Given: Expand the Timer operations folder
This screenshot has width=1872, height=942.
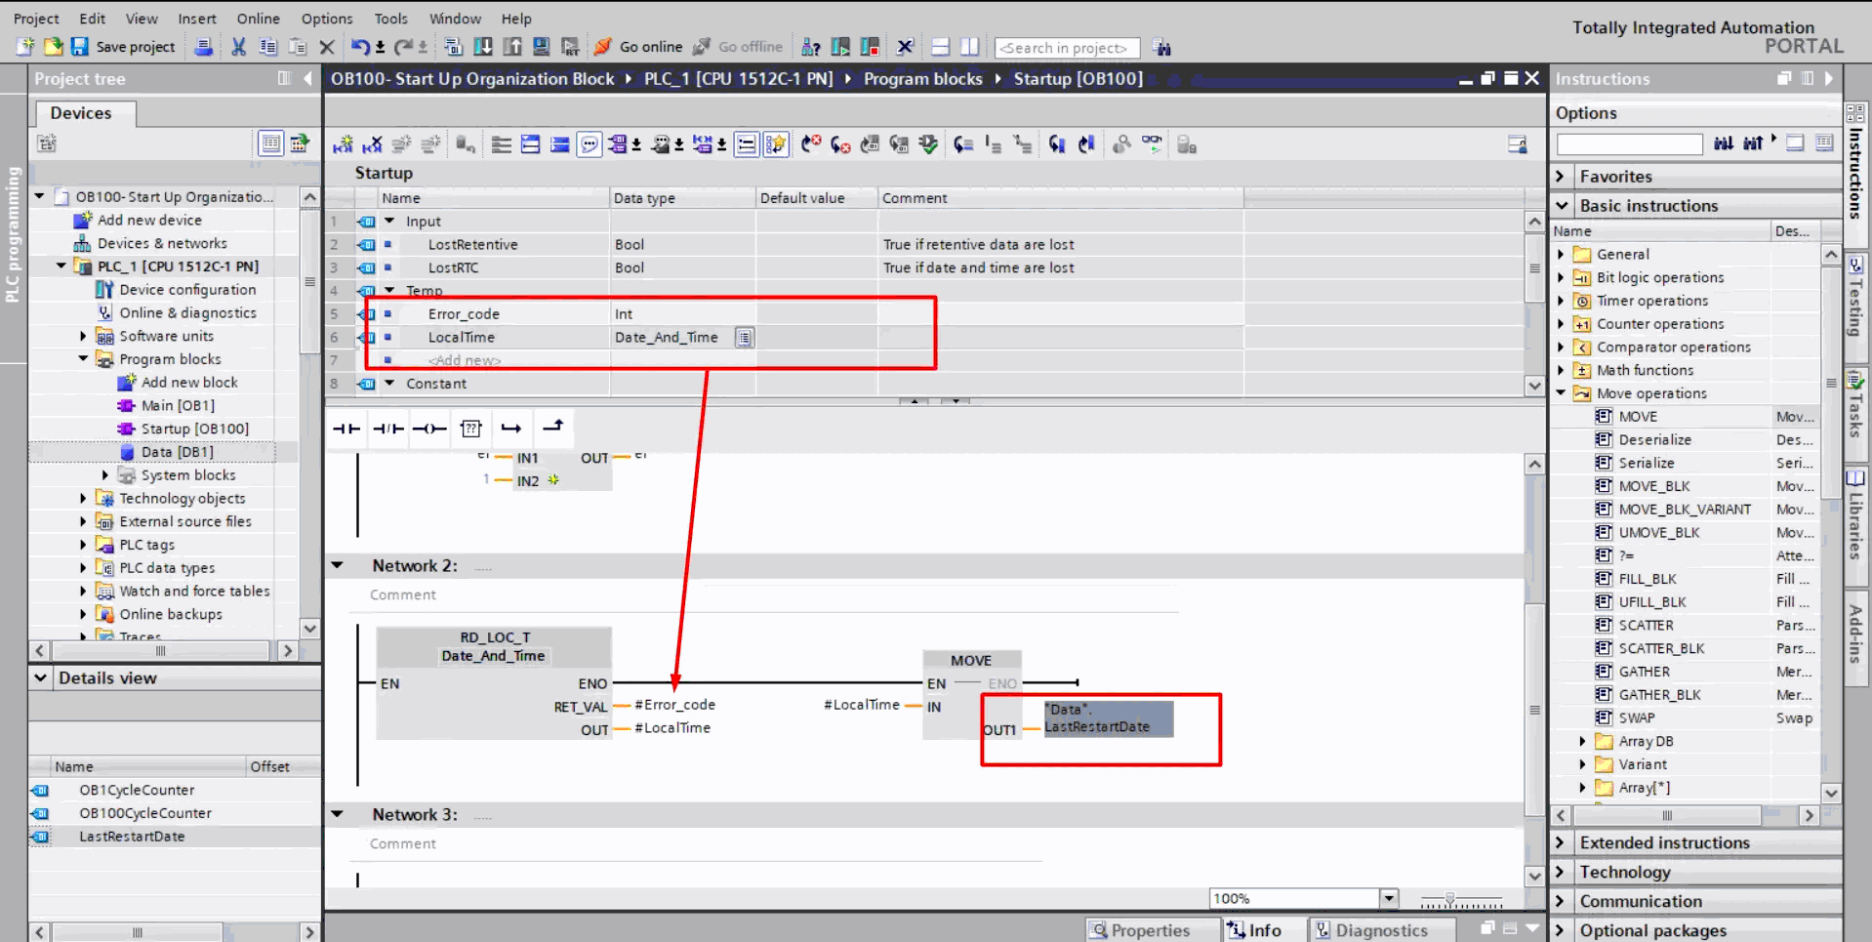Looking at the screenshot, I should pyautogui.click(x=1561, y=301).
